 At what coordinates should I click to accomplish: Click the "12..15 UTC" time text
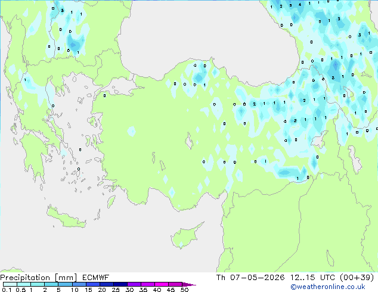[312, 278]
